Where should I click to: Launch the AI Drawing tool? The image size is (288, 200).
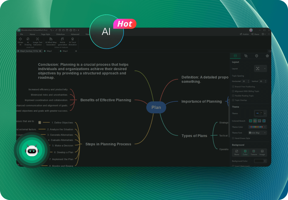(28, 41)
